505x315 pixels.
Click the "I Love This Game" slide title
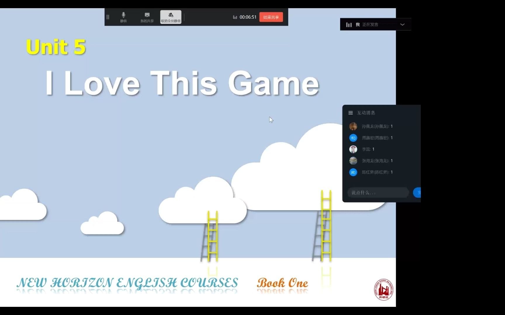click(182, 83)
